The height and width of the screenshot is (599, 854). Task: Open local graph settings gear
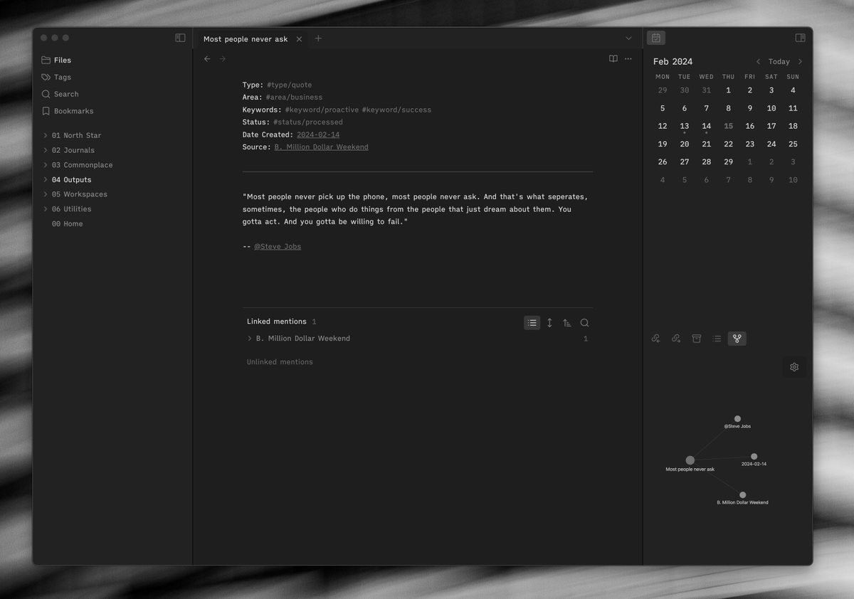coord(794,367)
